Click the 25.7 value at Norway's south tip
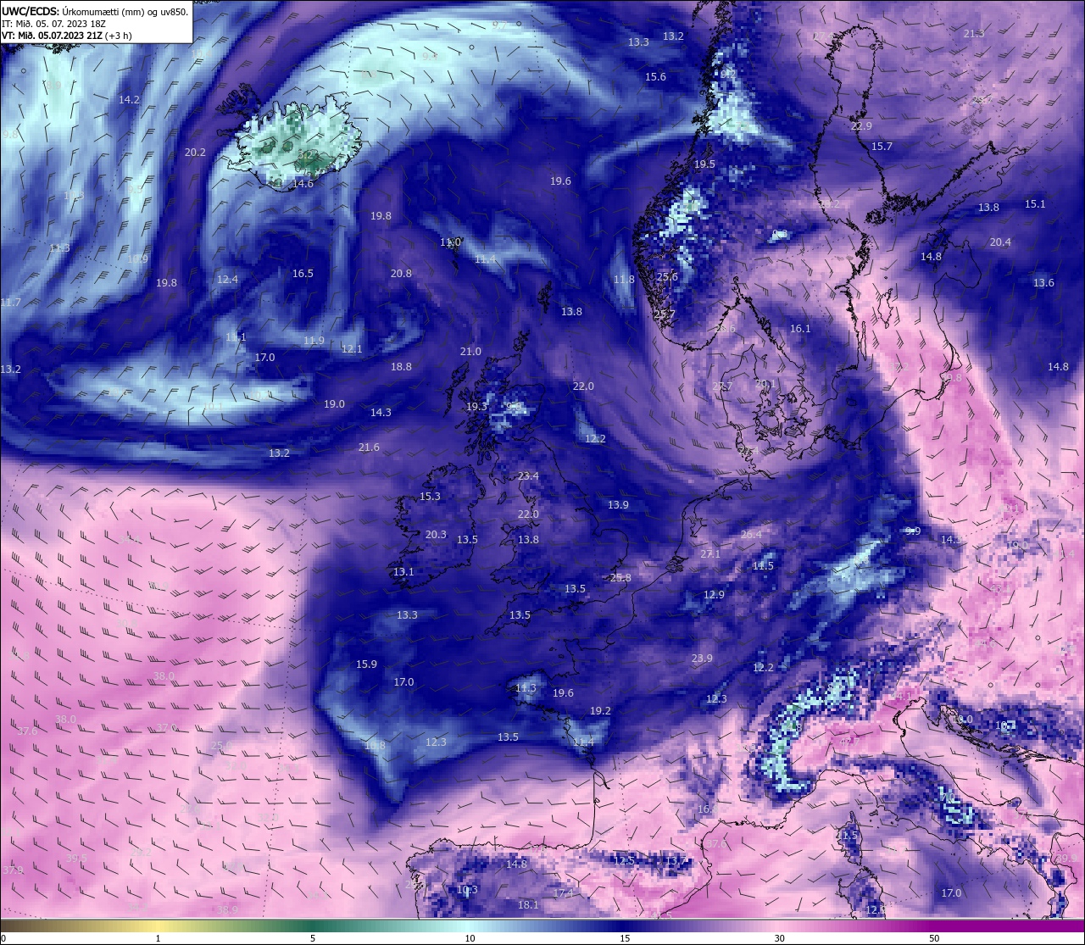The height and width of the screenshot is (945, 1085). point(665,314)
